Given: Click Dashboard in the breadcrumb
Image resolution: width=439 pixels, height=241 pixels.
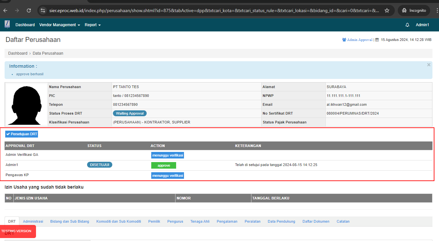Looking at the screenshot, I should click(x=18, y=53).
